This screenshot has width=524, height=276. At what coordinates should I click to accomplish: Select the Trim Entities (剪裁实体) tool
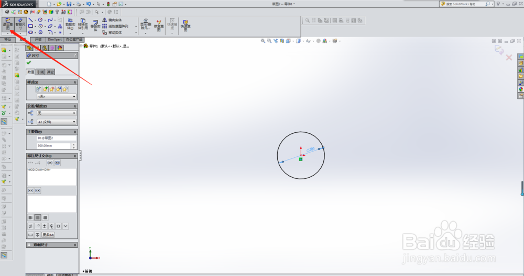[70, 25]
